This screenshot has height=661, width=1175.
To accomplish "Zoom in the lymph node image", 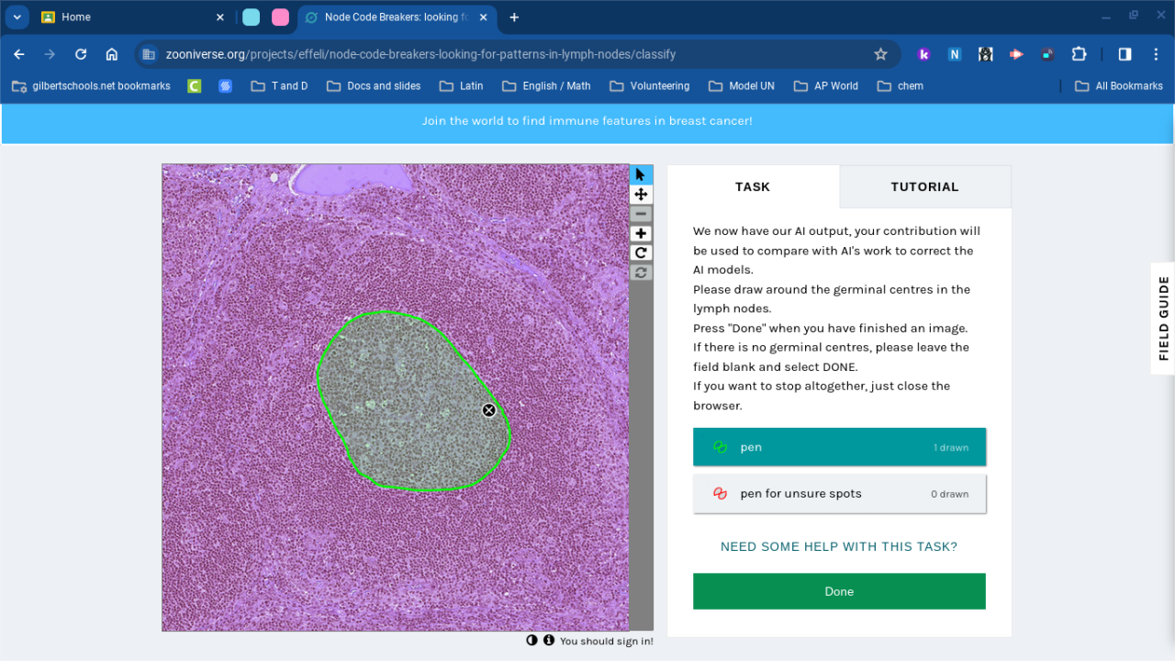I will pos(641,233).
